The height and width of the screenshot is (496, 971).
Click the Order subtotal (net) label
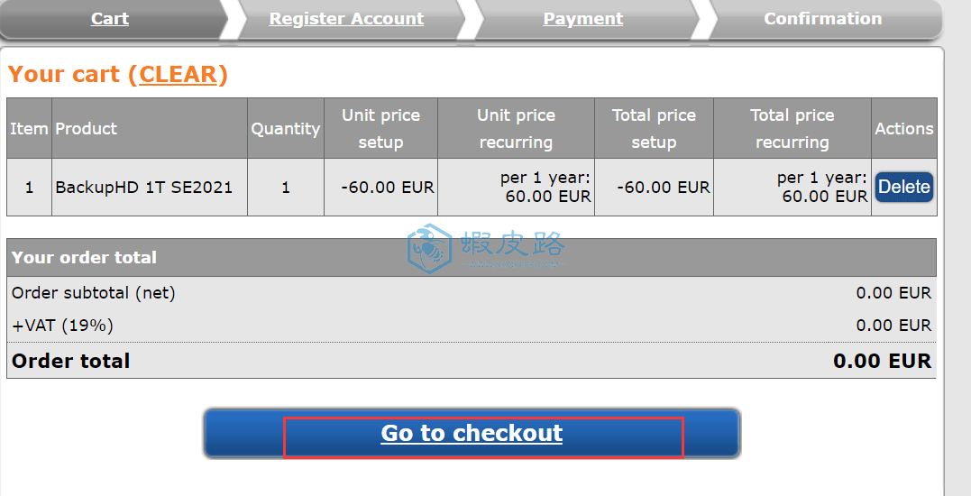point(94,293)
